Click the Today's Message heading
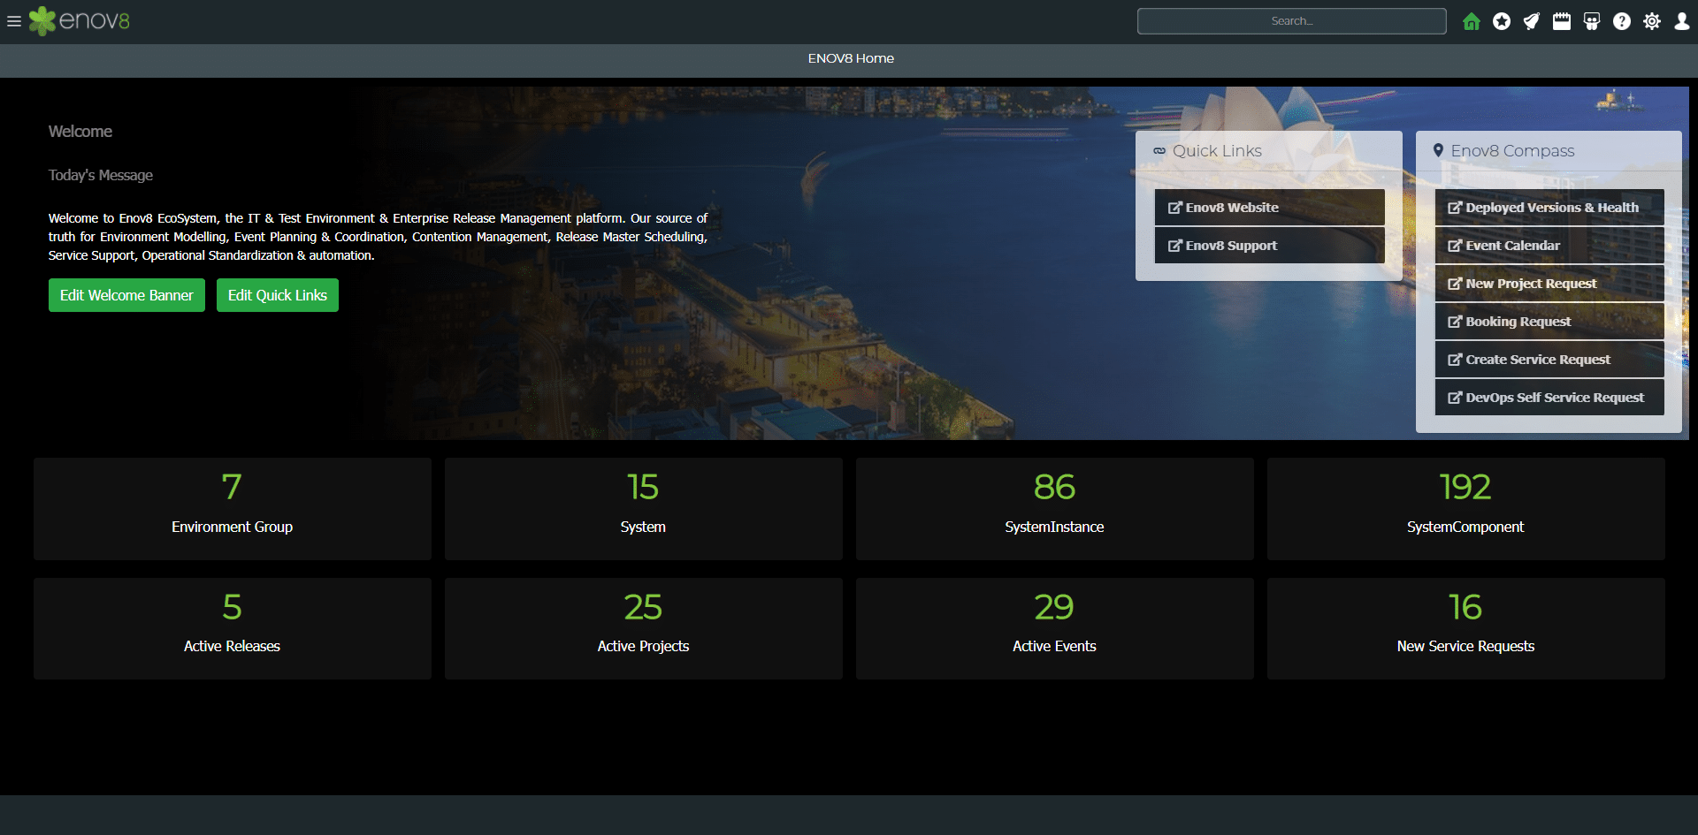 tap(101, 175)
